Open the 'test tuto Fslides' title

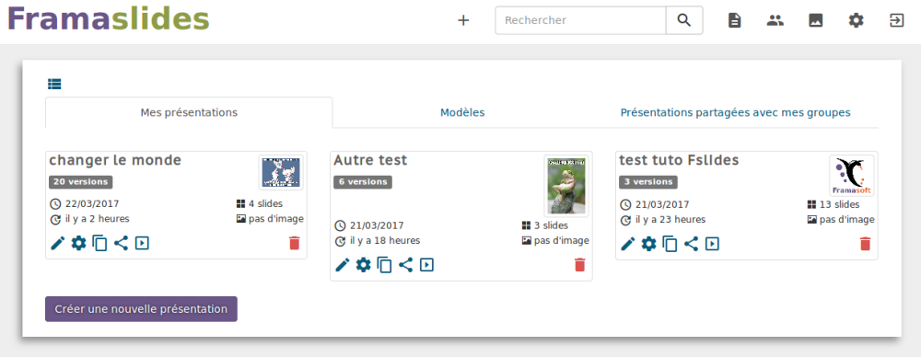679,160
